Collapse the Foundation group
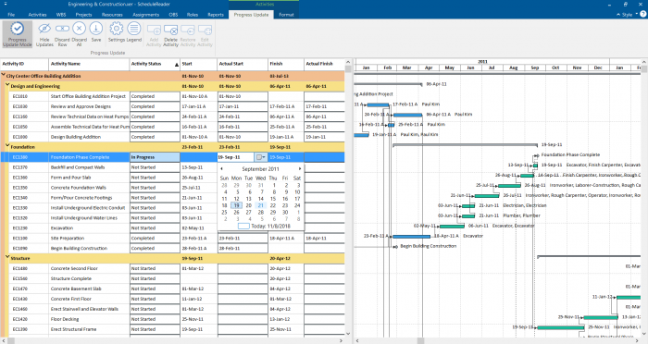The width and height of the screenshot is (648, 344). (7, 146)
